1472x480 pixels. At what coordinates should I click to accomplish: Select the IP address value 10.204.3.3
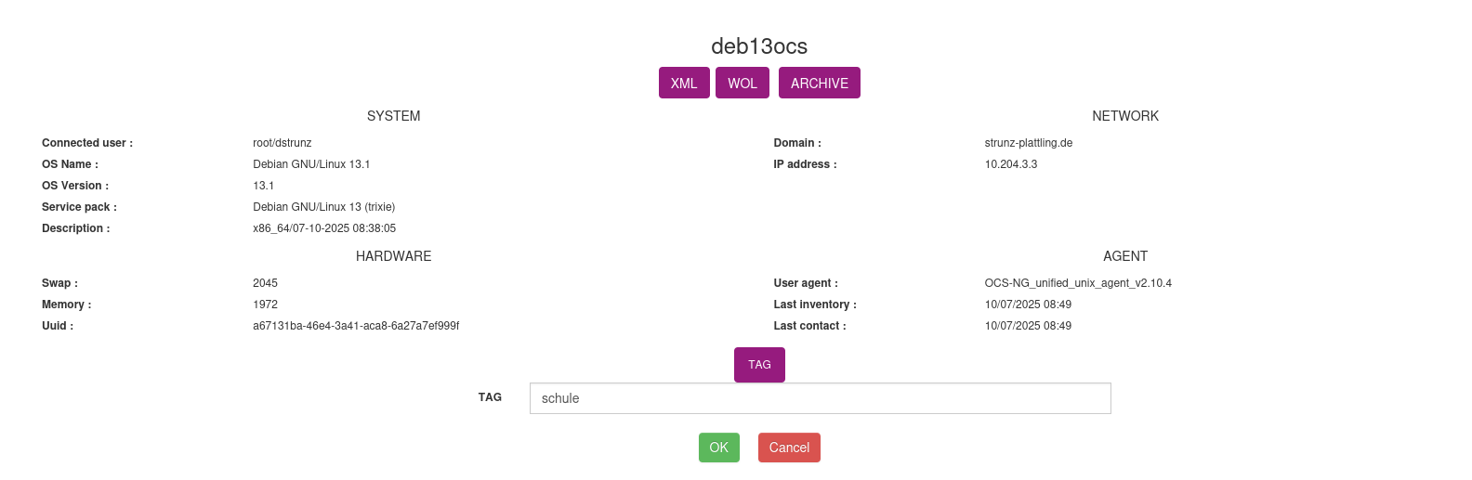tap(1011, 164)
